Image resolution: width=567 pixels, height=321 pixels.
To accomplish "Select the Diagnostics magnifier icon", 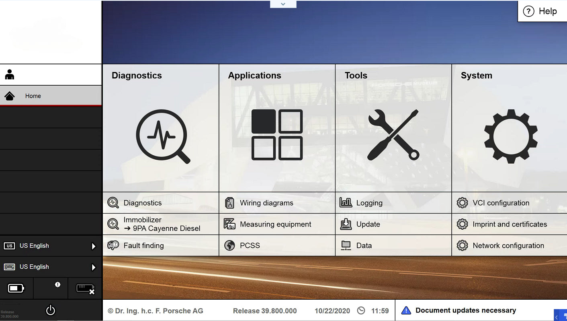I will coord(163,136).
